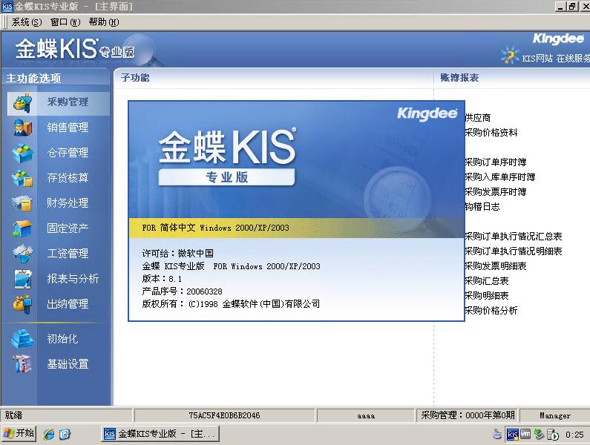The height and width of the screenshot is (445, 590).
Task: Select 出纳管理 label
Action: (68, 303)
